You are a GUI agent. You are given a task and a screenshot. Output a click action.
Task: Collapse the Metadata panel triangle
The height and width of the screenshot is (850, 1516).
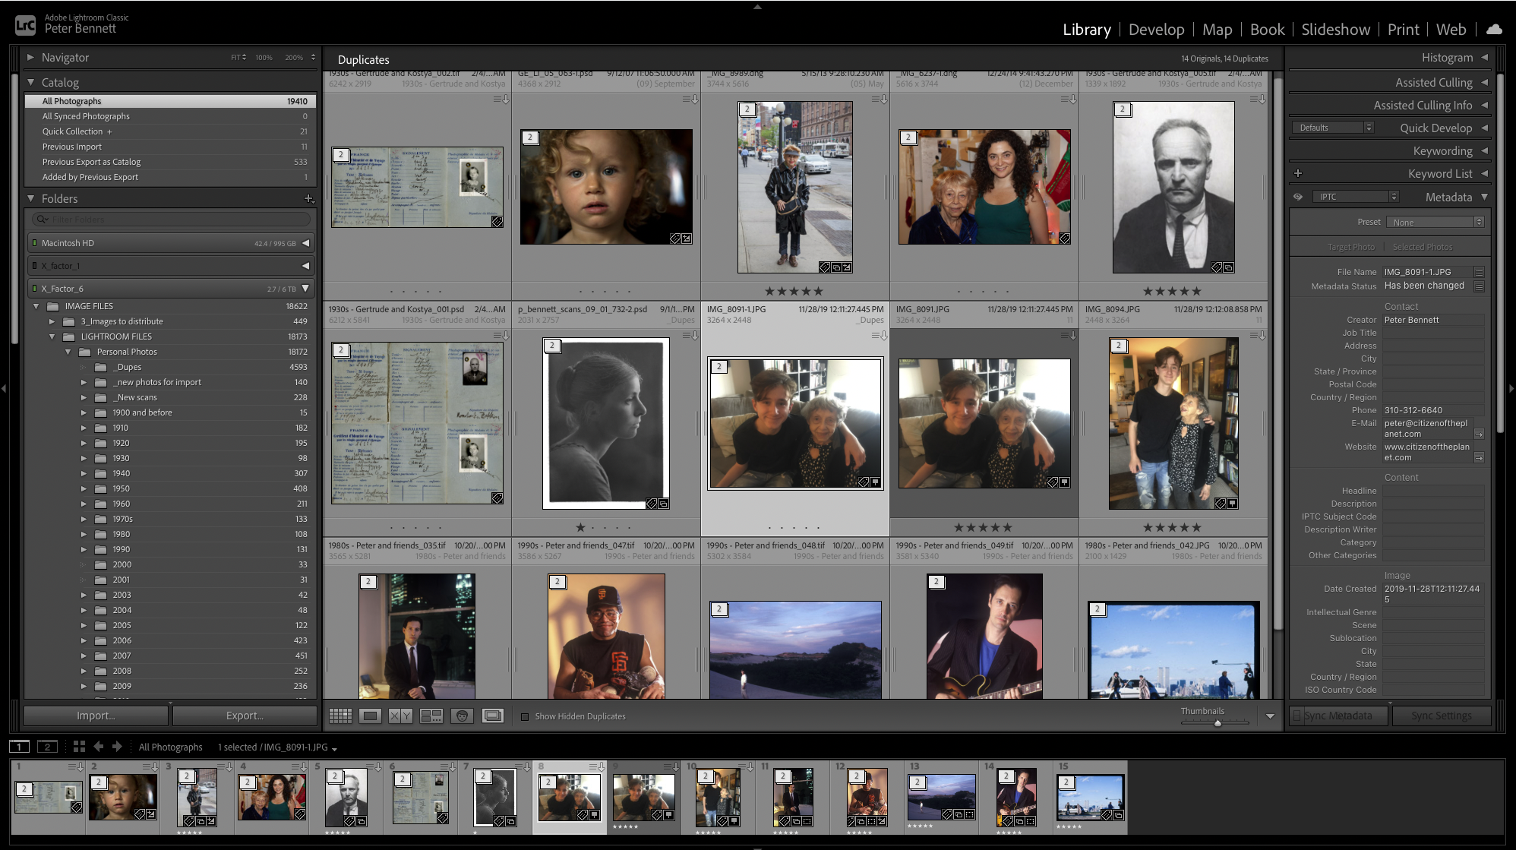[x=1484, y=197]
